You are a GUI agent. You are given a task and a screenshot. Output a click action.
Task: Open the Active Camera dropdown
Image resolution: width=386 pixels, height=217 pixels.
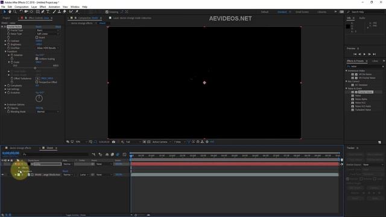click(161, 142)
